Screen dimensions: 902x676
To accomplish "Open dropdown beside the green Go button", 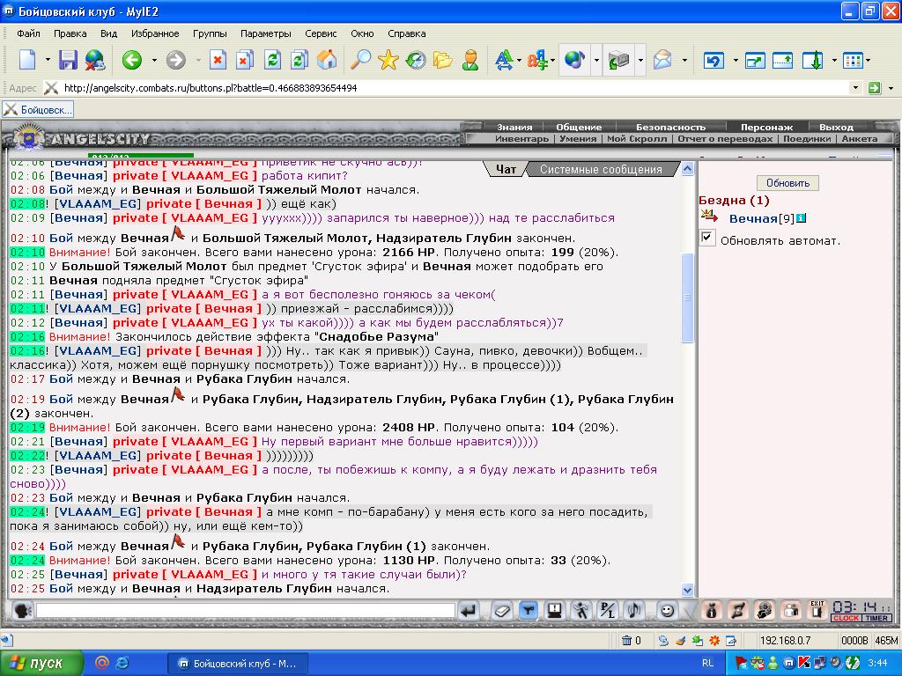I will click(891, 88).
